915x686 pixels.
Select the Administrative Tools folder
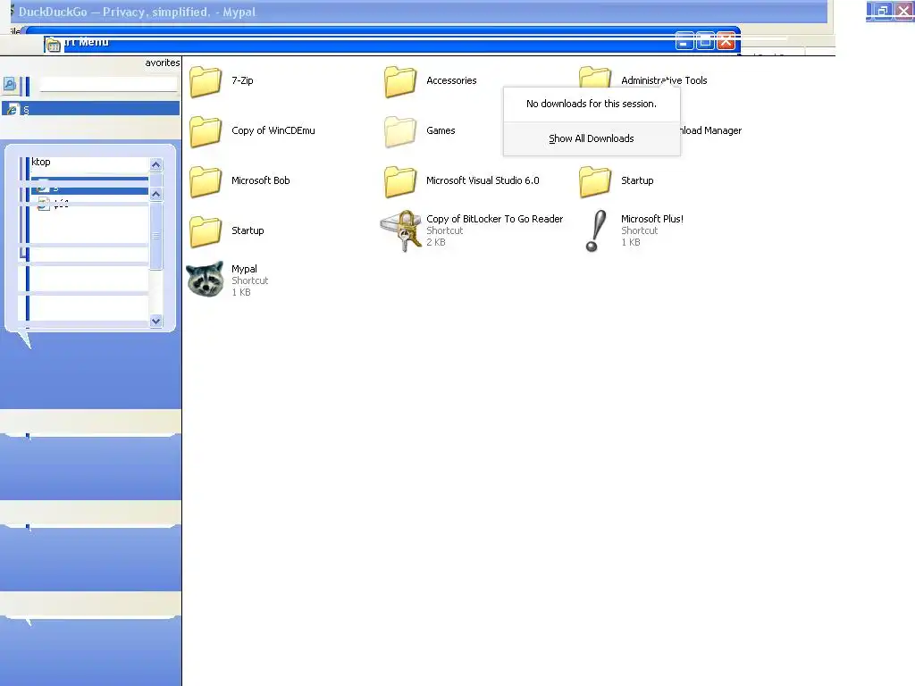(x=642, y=77)
